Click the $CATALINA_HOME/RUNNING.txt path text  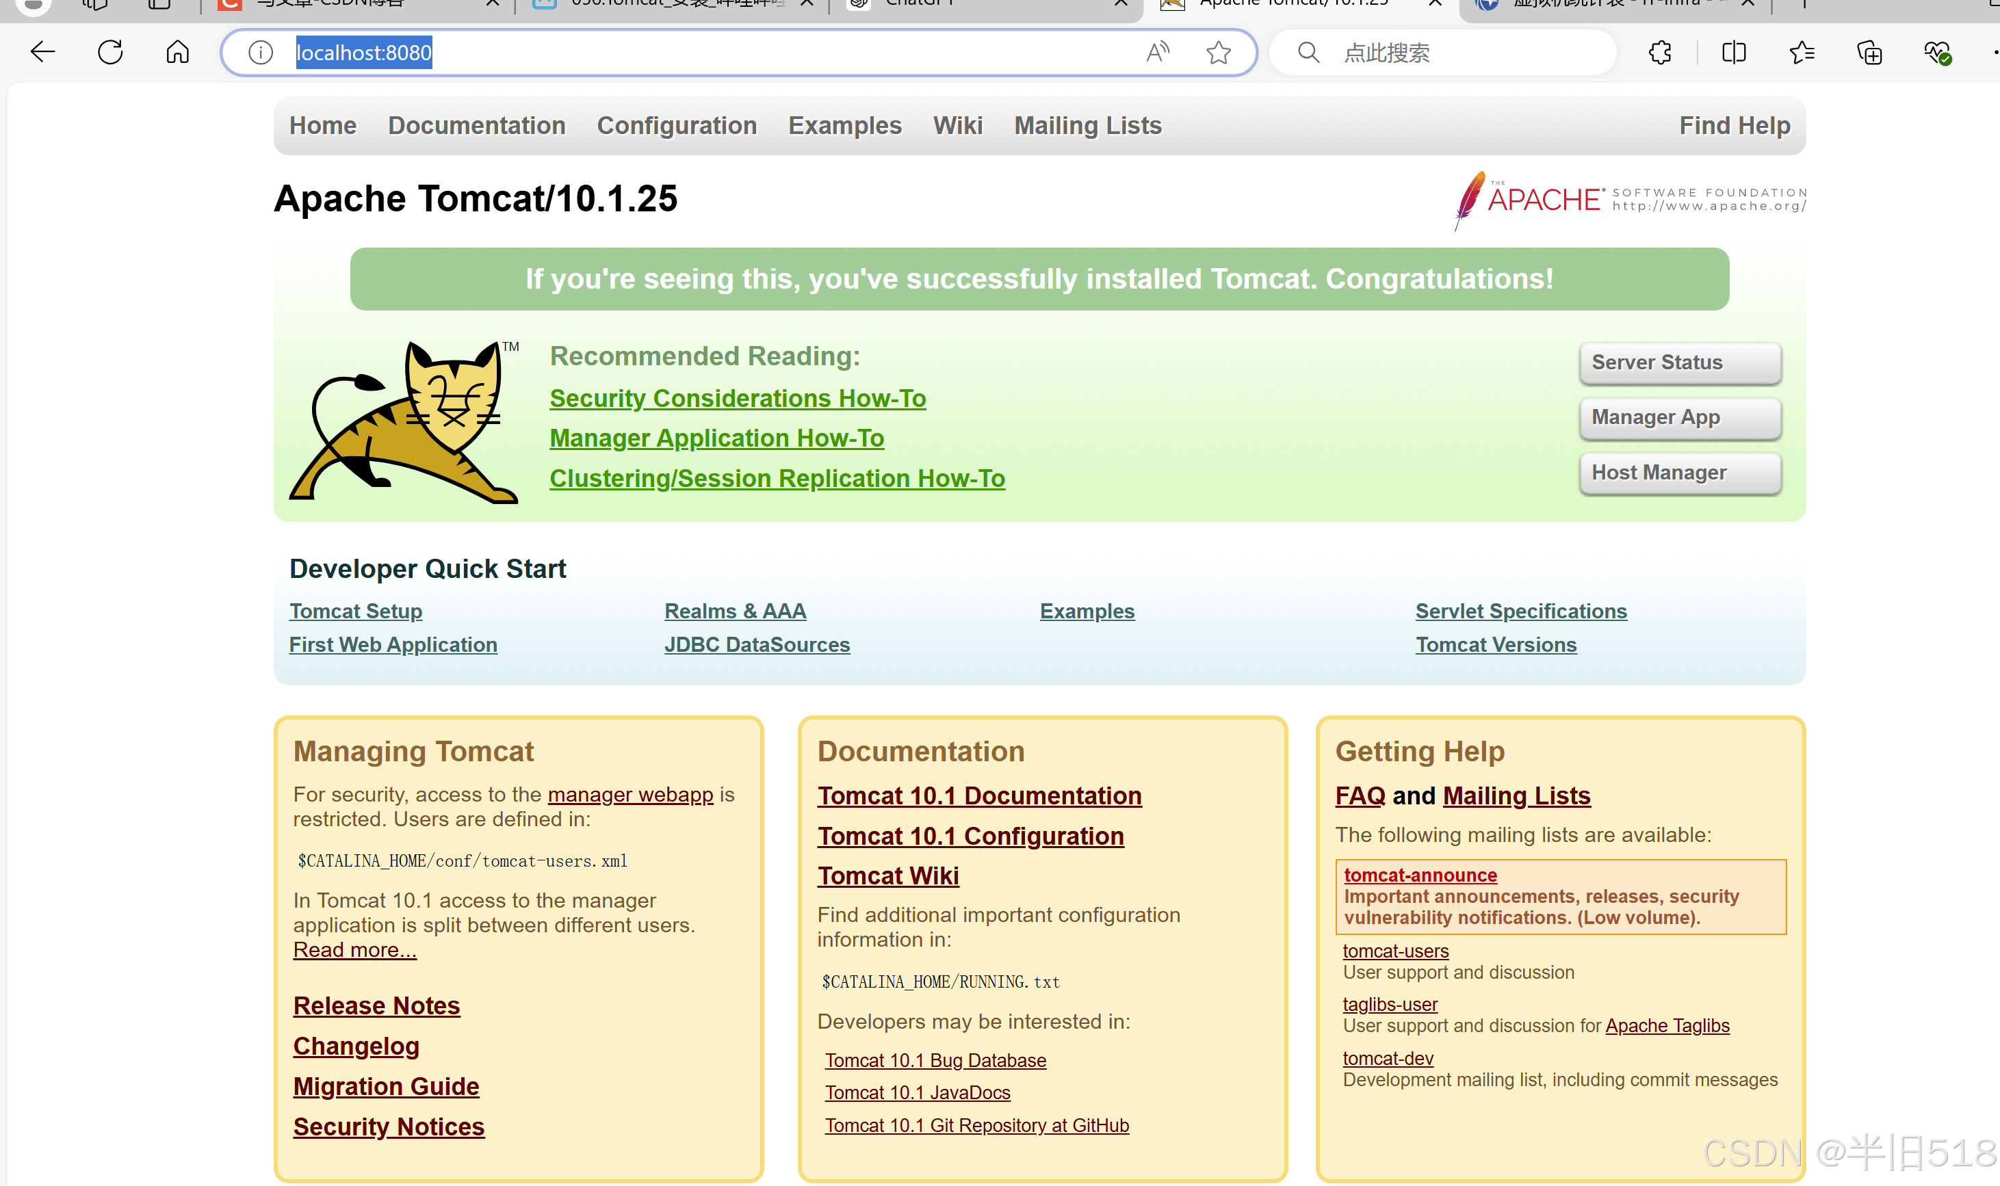coord(941,982)
